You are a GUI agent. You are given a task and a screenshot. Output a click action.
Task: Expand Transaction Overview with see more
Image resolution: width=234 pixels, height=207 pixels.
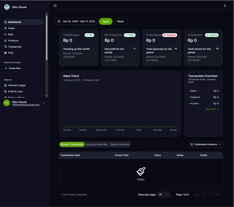tap(212, 109)
